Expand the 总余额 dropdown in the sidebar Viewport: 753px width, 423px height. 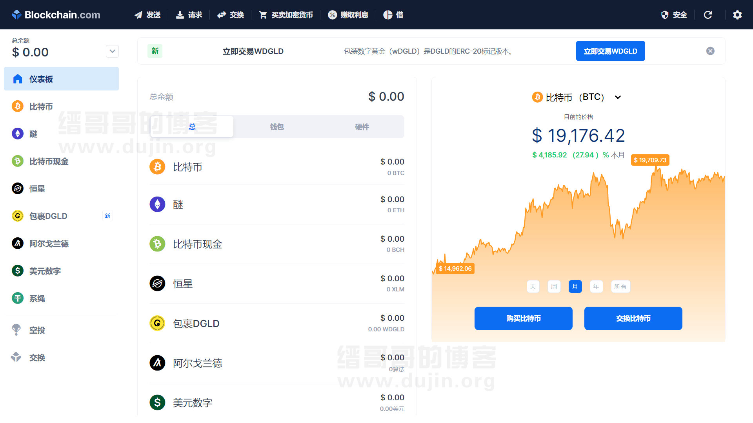pos(112,51)
